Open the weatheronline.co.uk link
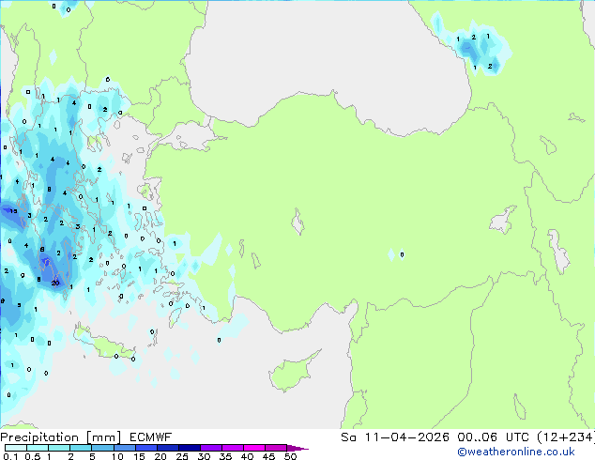595x460 pixels. tap(516, 452)
